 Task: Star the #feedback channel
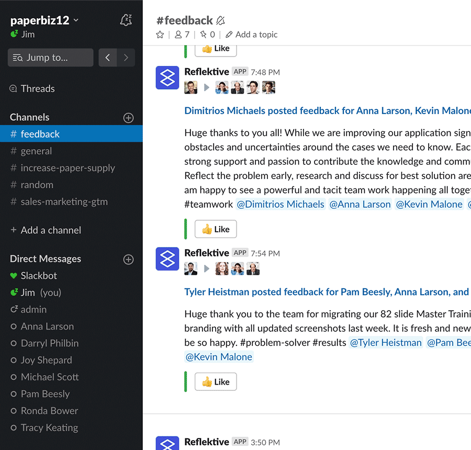160,35
